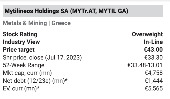This screenshot has width=170, height=99.
Task: Click the Shr price, close (Jul 17, 2023) label
Action: click(42, 57)
